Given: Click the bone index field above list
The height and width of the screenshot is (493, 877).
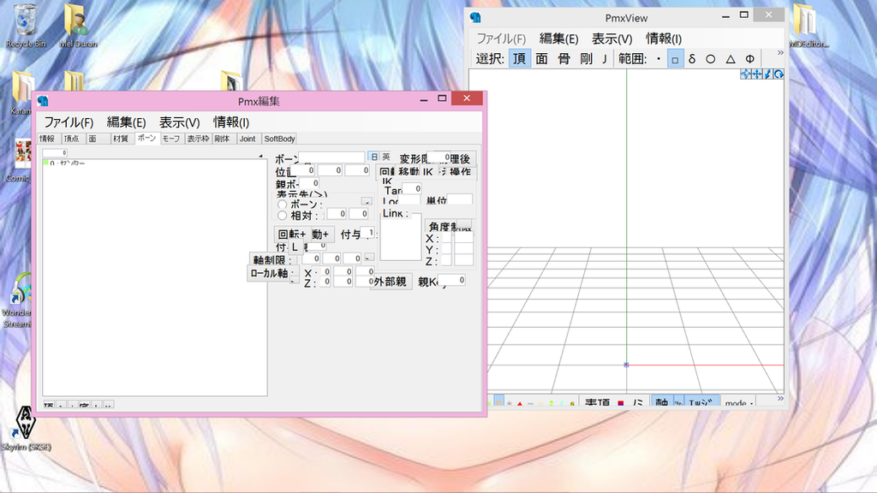Looking at the screenshot, I should click(55, 152).
